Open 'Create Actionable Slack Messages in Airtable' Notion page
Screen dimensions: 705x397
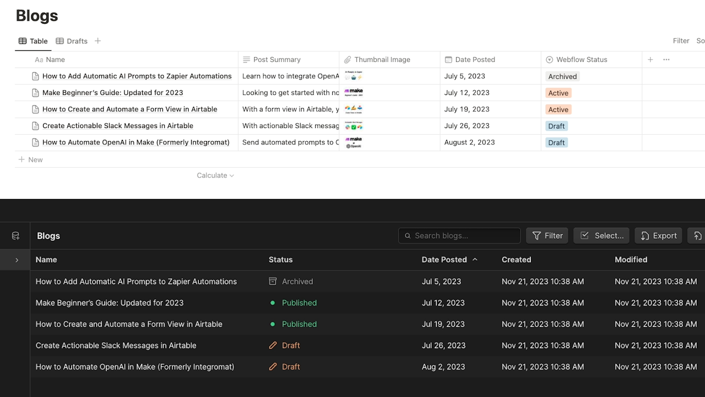tap(118, 126)
